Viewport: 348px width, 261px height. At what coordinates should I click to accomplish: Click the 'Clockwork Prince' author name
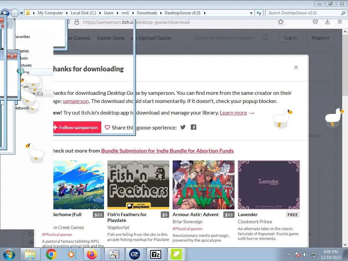pyautogui.click(x=255, y=222)
